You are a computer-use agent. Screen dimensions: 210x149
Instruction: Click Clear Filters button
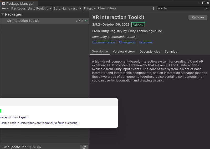(107, 8)
